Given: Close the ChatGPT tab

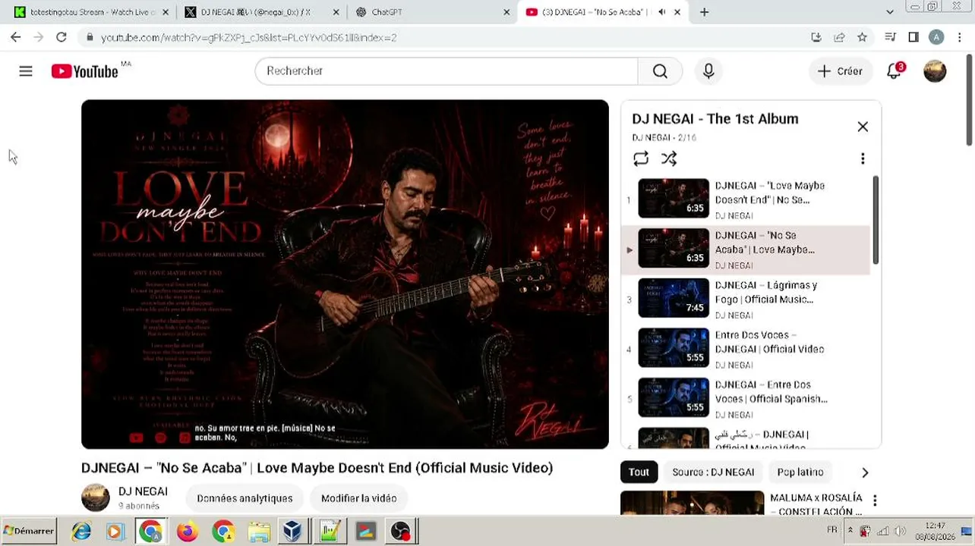Looking at the screenshot, I should [x=506, y=12].
